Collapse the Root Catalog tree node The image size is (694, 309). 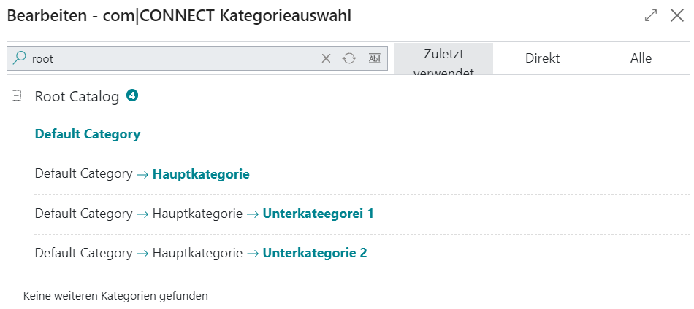(16, 96)
